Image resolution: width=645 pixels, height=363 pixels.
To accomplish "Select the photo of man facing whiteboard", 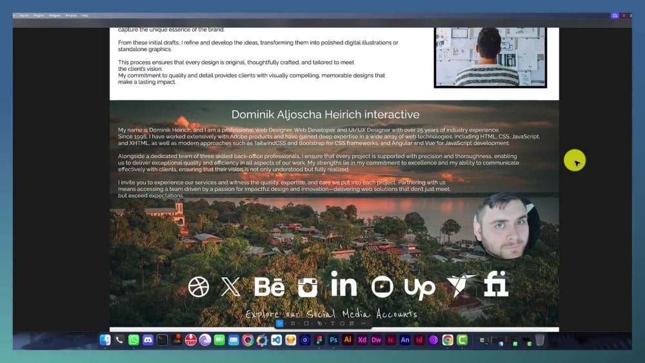I will click(x=490, y=57).
